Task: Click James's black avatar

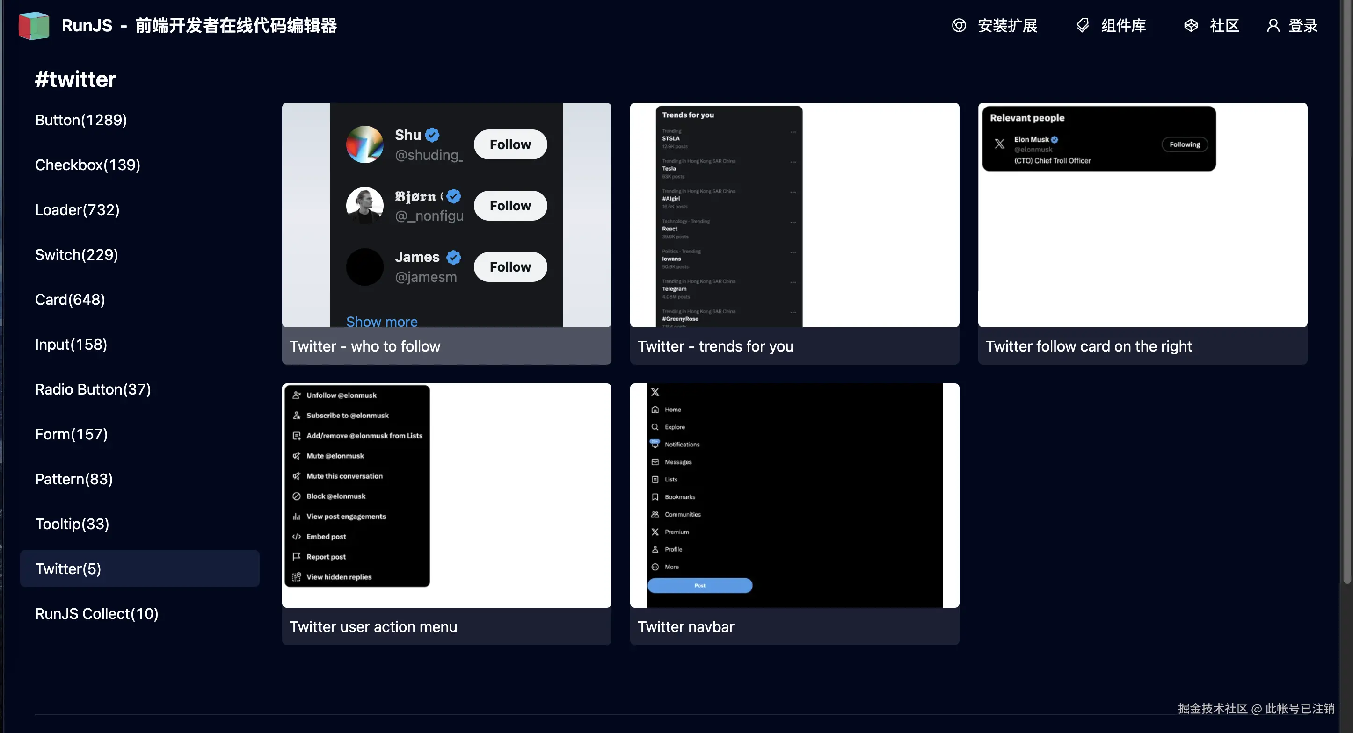Action: [364, 266]
